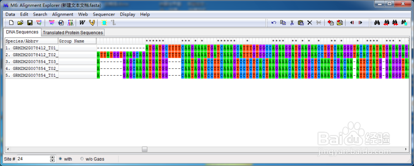Screen dimensions: 414x166
Task: Find the previous match with the left-arrows binoculars icon
Action: pyautogui.click(x=386, y=23)
